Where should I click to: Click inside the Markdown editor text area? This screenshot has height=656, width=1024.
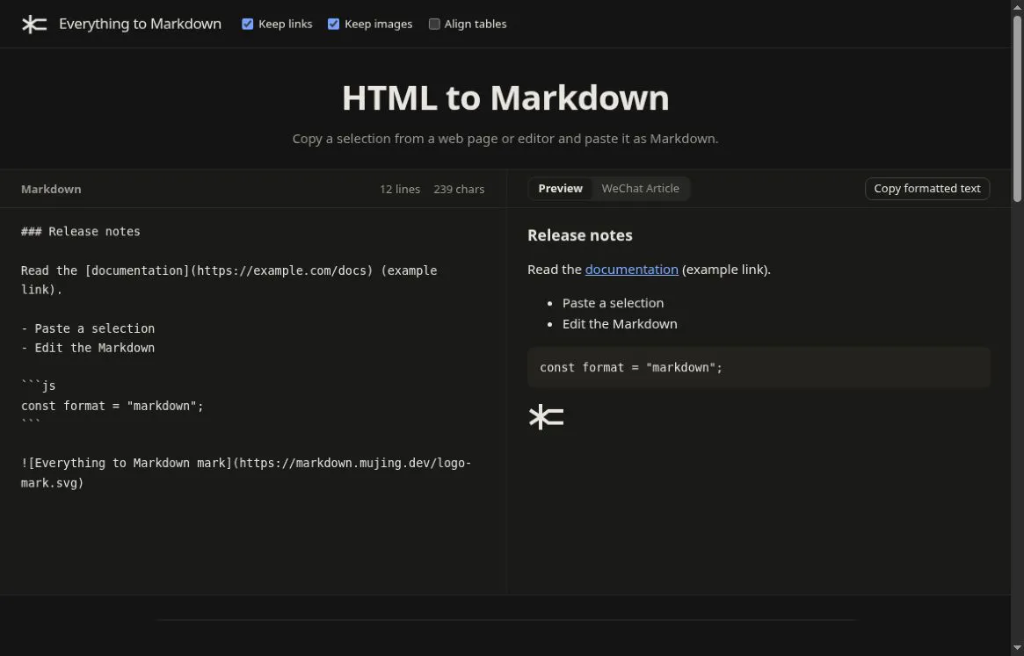tap(253, 400)
